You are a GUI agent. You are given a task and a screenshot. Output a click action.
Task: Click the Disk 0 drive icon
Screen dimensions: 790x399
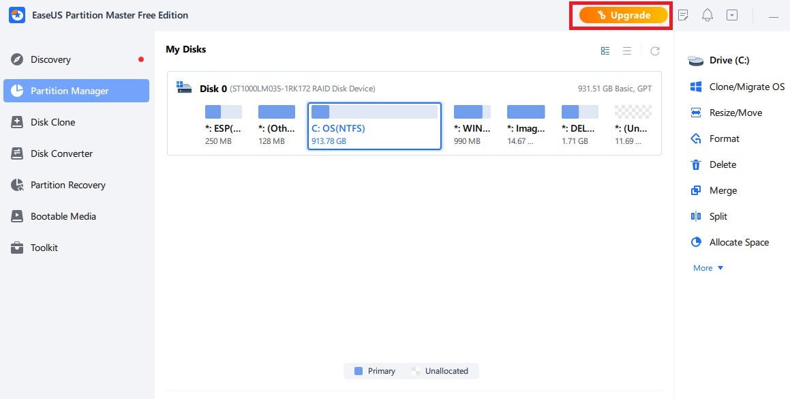coord(184,87)
